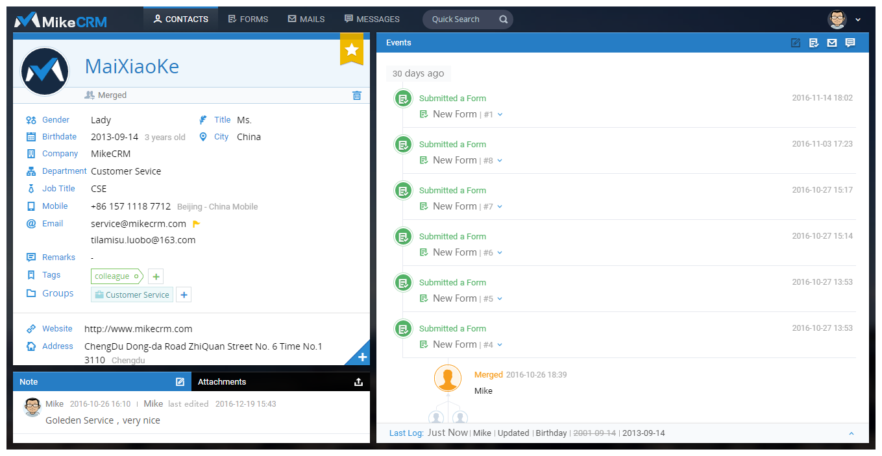The height and width of the screenshot is (456, 882).
Task: Add a new tag with green plus
Action: [x=155, y=276]
